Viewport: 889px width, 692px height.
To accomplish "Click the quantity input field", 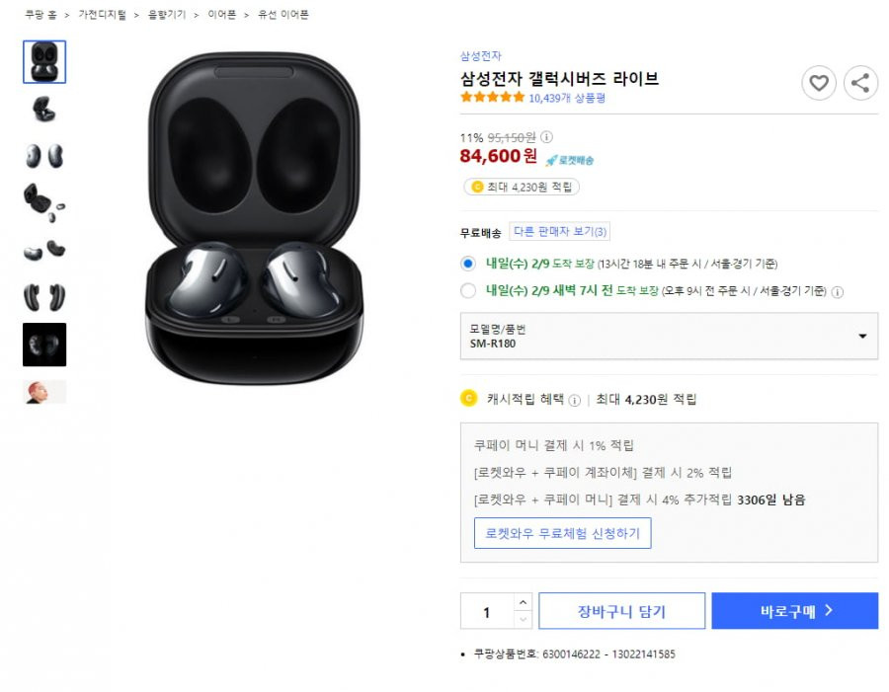I will pyautogui.click(x=487, y=611).
